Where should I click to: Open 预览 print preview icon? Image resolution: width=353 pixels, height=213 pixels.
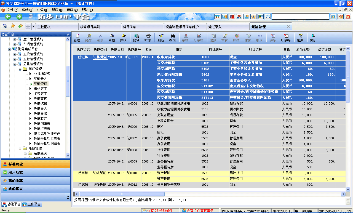click(136, 38)
